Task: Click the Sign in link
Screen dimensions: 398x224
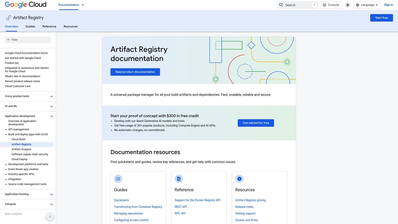Action: click(389, 5)
